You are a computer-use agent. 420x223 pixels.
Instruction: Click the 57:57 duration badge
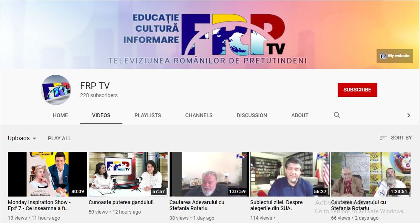click(x=159, y=191)
